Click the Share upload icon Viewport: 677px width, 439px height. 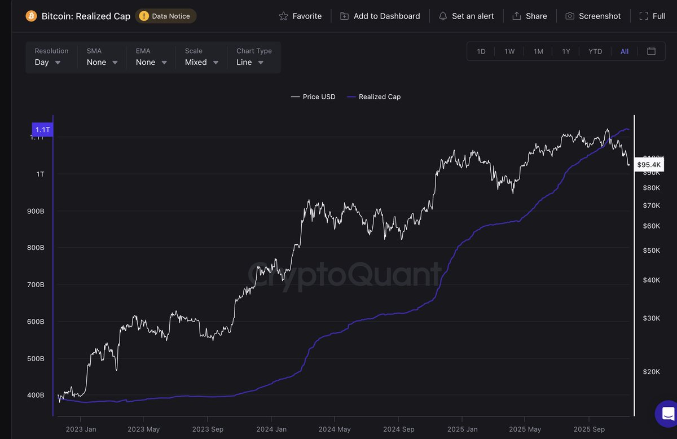[x=516, y=16]
